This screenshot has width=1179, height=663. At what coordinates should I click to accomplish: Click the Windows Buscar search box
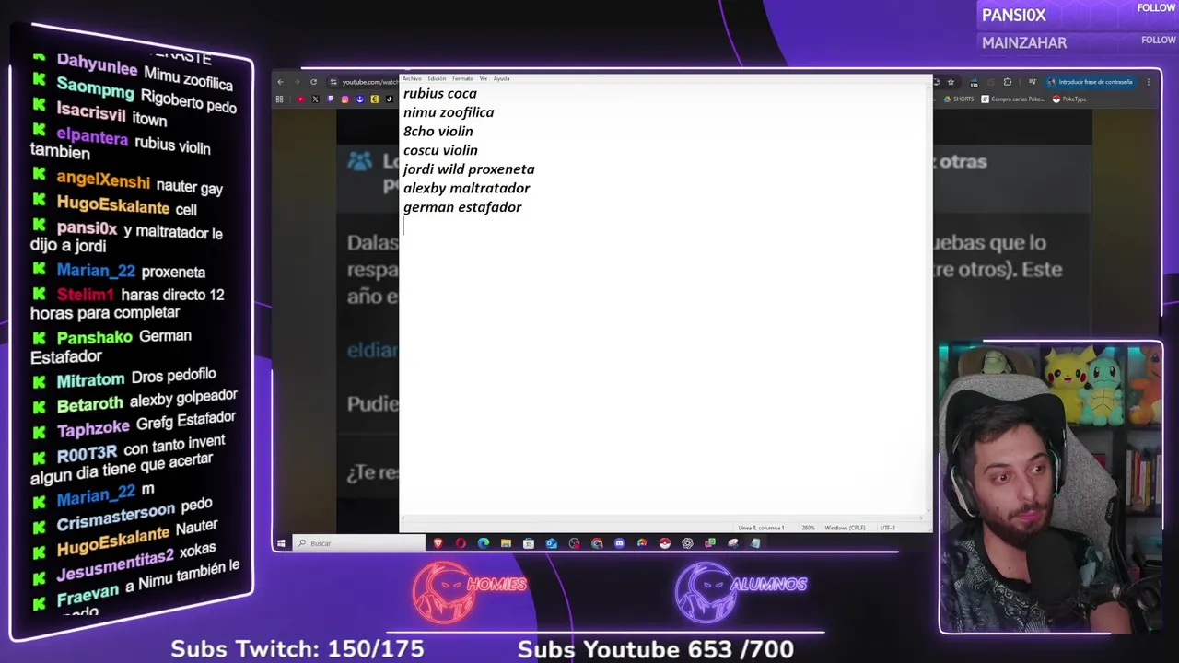359,543
